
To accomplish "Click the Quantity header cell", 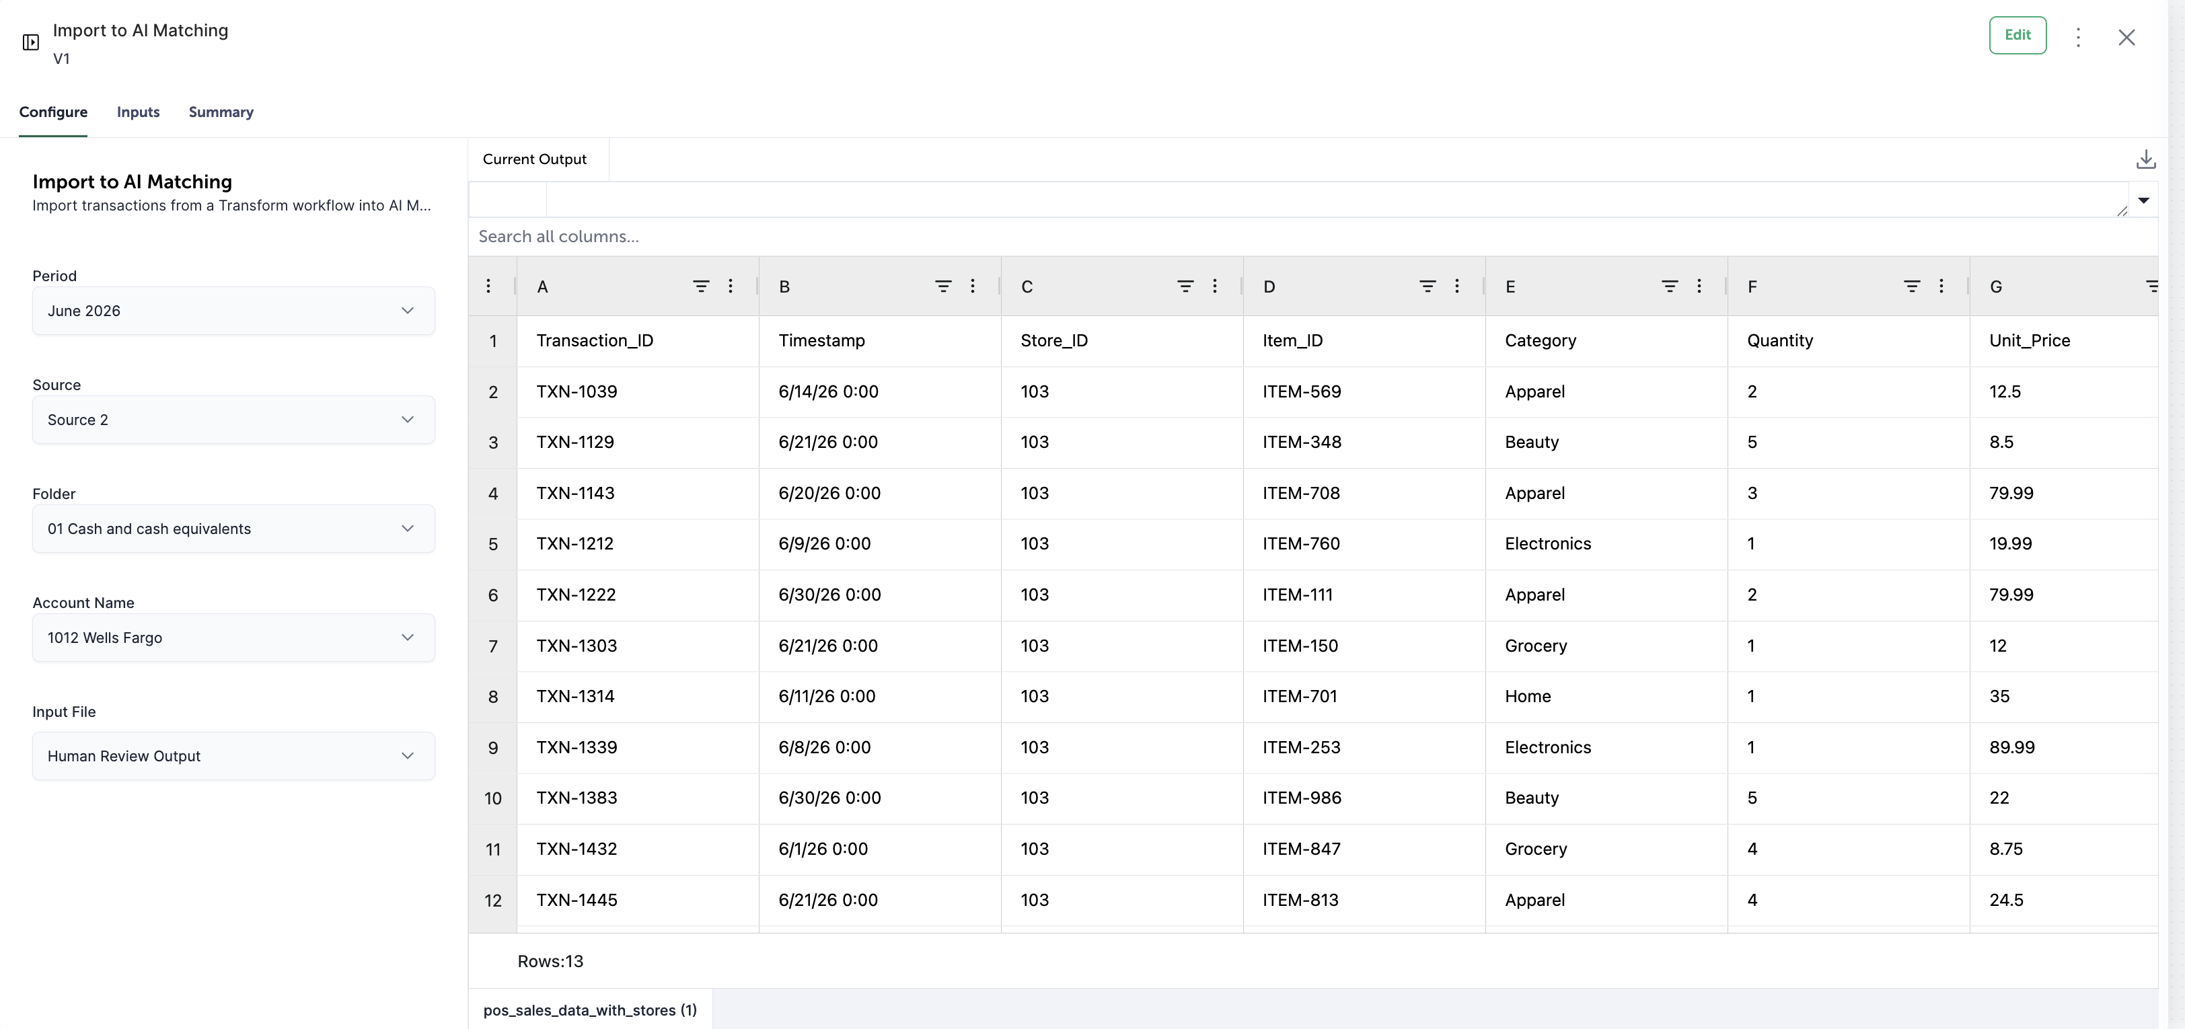I will tap(1848, 341).
